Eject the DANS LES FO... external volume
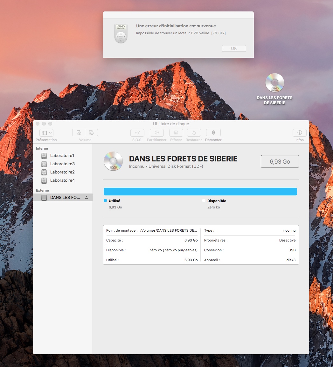 [x=86, y=197]
